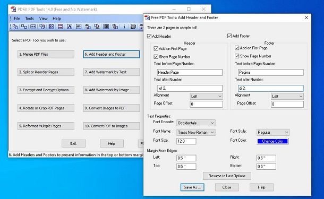324x199 pixels.
Task: Toggle the Add Footer checkbox
Action: [229, 36]
